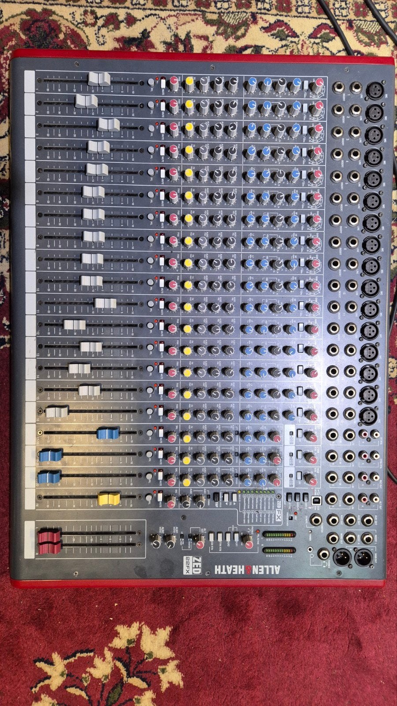Select the FOOTSWITCH jack
Viewport: 397px width, 706px height.
[x=316, y=519]
